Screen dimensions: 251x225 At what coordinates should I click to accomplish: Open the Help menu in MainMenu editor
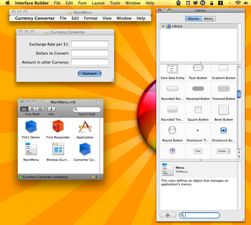[141, 18]
